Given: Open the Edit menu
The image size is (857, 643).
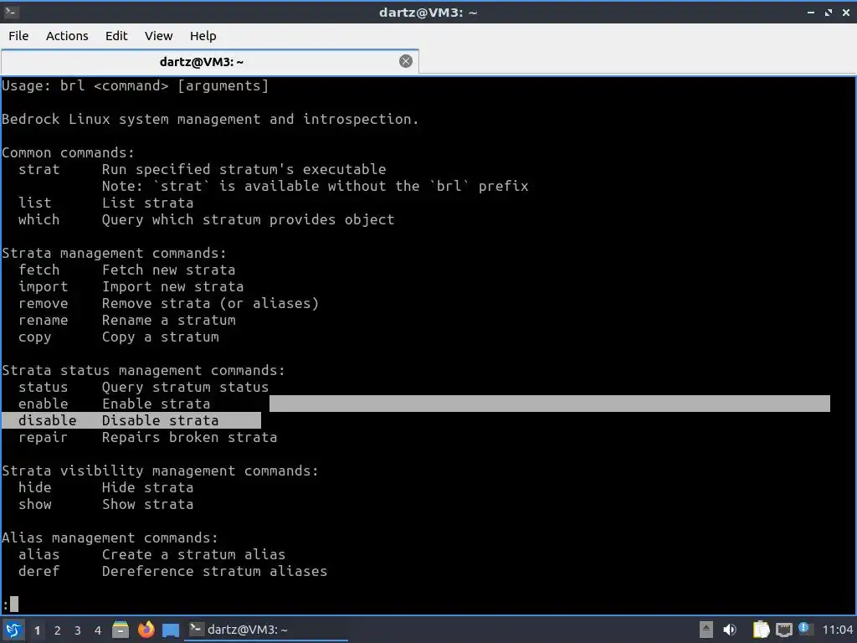Looking at the screenshot, I should pyautogui.click(x=115, y=35).
